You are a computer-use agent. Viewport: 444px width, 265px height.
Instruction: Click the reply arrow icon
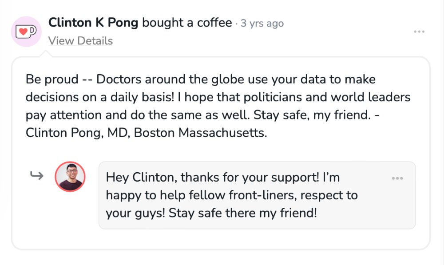36,176
